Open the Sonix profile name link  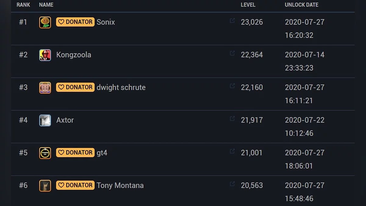point(106,22)
